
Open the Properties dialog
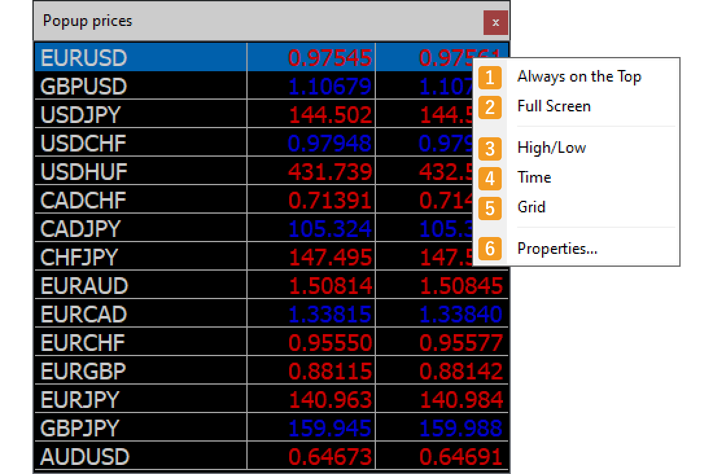point(557,248)
